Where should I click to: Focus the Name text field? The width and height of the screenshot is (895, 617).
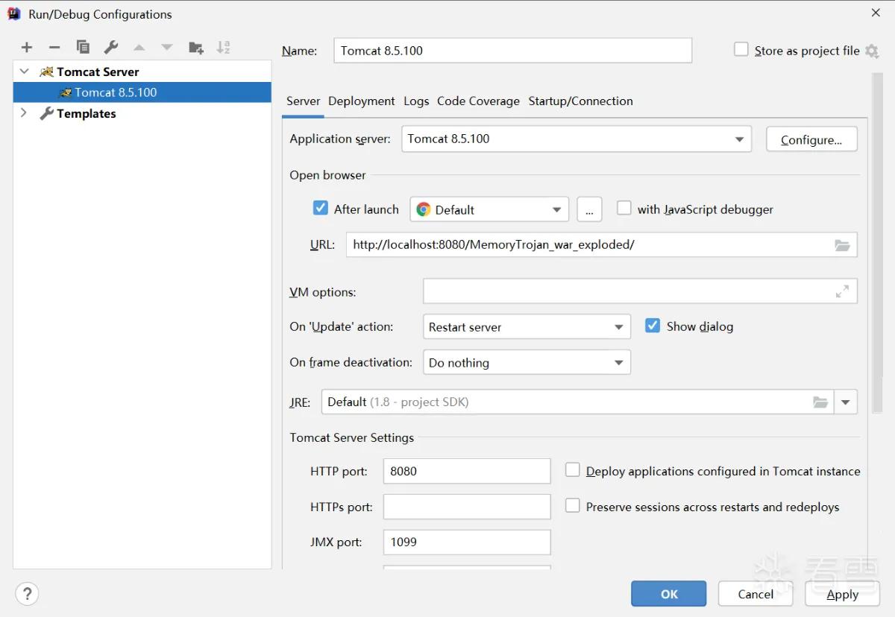click(x=512, y=51)
